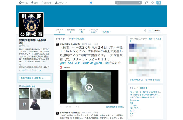Click first suggested user's blue avatar
This screenshot has height=120, width=183.
133,47
